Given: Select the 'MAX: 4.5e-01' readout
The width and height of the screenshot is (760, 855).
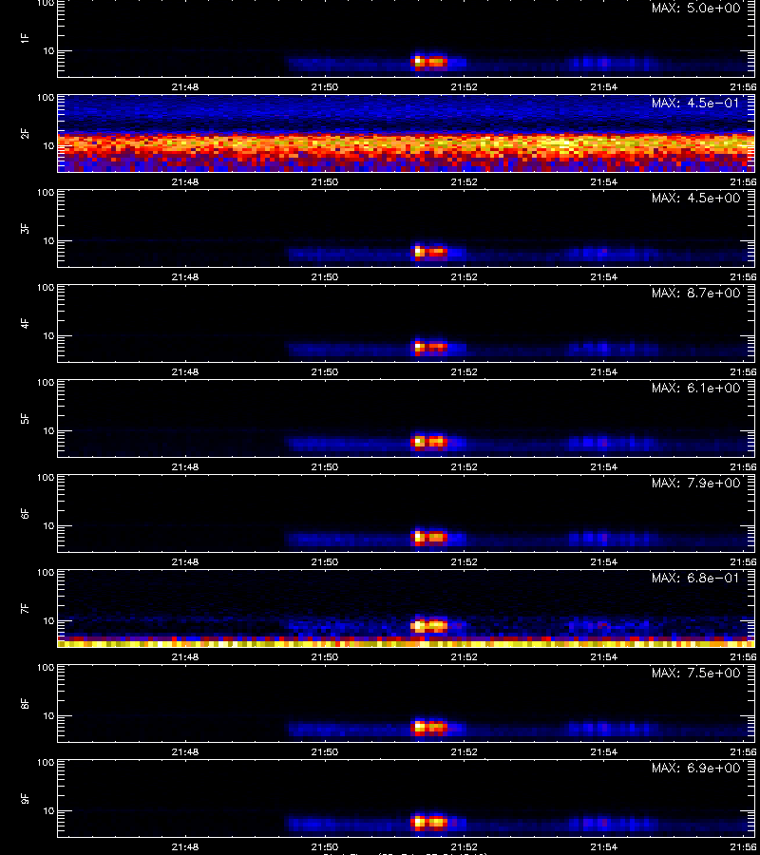Looking at the screenshot, I should 695,103.
